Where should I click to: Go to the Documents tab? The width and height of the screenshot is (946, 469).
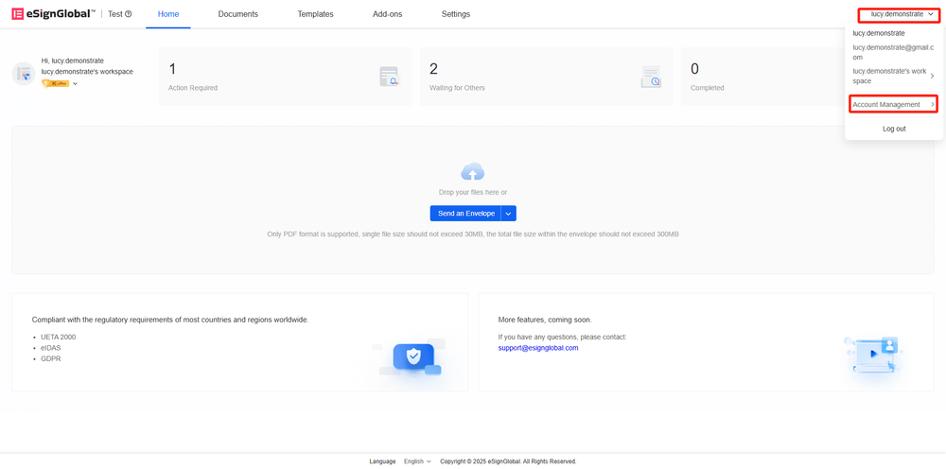[x=237, y=14]
